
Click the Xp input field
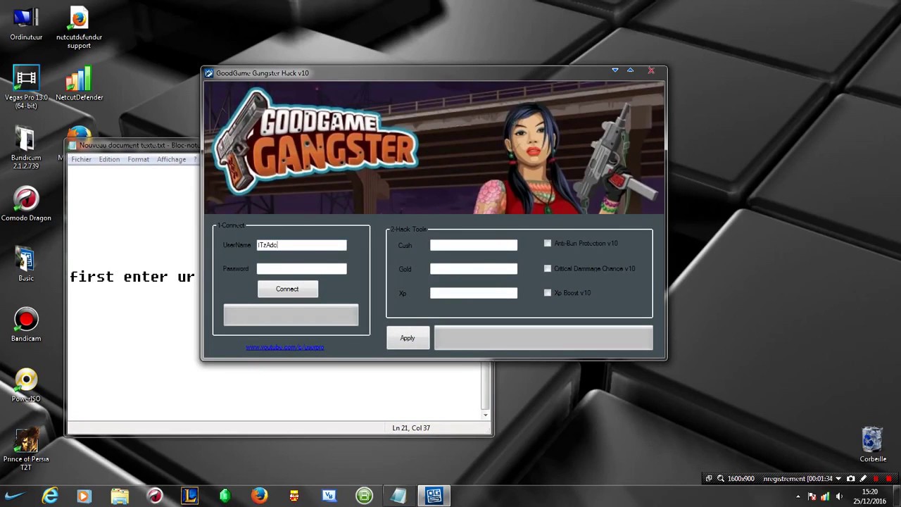474,293
